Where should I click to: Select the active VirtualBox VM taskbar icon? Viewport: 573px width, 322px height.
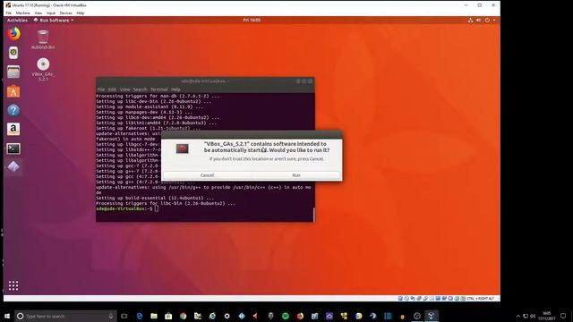pos(432,316)
